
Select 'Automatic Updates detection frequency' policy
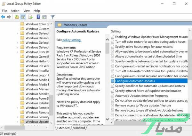[141, 95]
